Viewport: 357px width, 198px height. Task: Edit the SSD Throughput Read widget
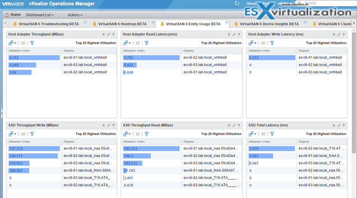click(234, 125)
